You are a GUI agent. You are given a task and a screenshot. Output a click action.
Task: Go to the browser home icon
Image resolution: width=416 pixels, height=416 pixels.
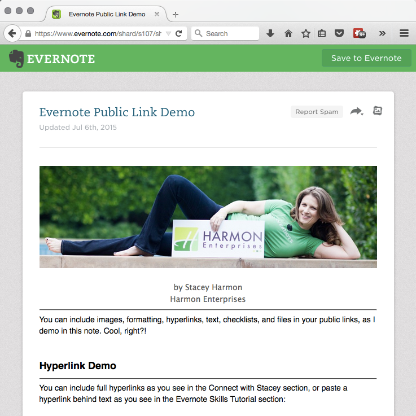click(x=288, y=33)
